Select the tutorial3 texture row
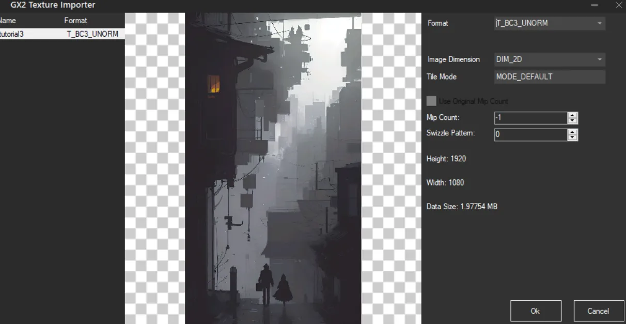This screenshot has width=626, height=324. pyautogui.click(x=12, y=34)
